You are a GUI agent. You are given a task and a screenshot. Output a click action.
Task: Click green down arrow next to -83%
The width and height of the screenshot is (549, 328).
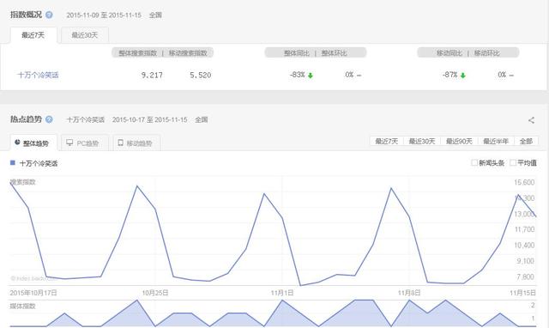pyautogui.click(x=311, y=76)
